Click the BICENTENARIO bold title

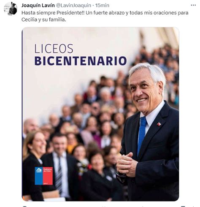point(81,61)
